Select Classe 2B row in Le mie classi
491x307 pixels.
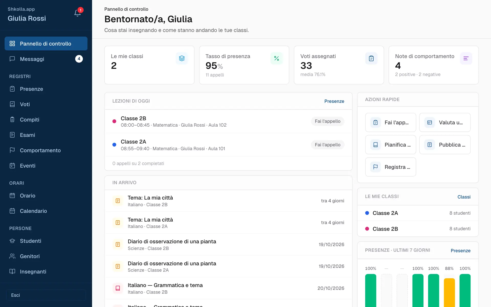click(418, 229)
